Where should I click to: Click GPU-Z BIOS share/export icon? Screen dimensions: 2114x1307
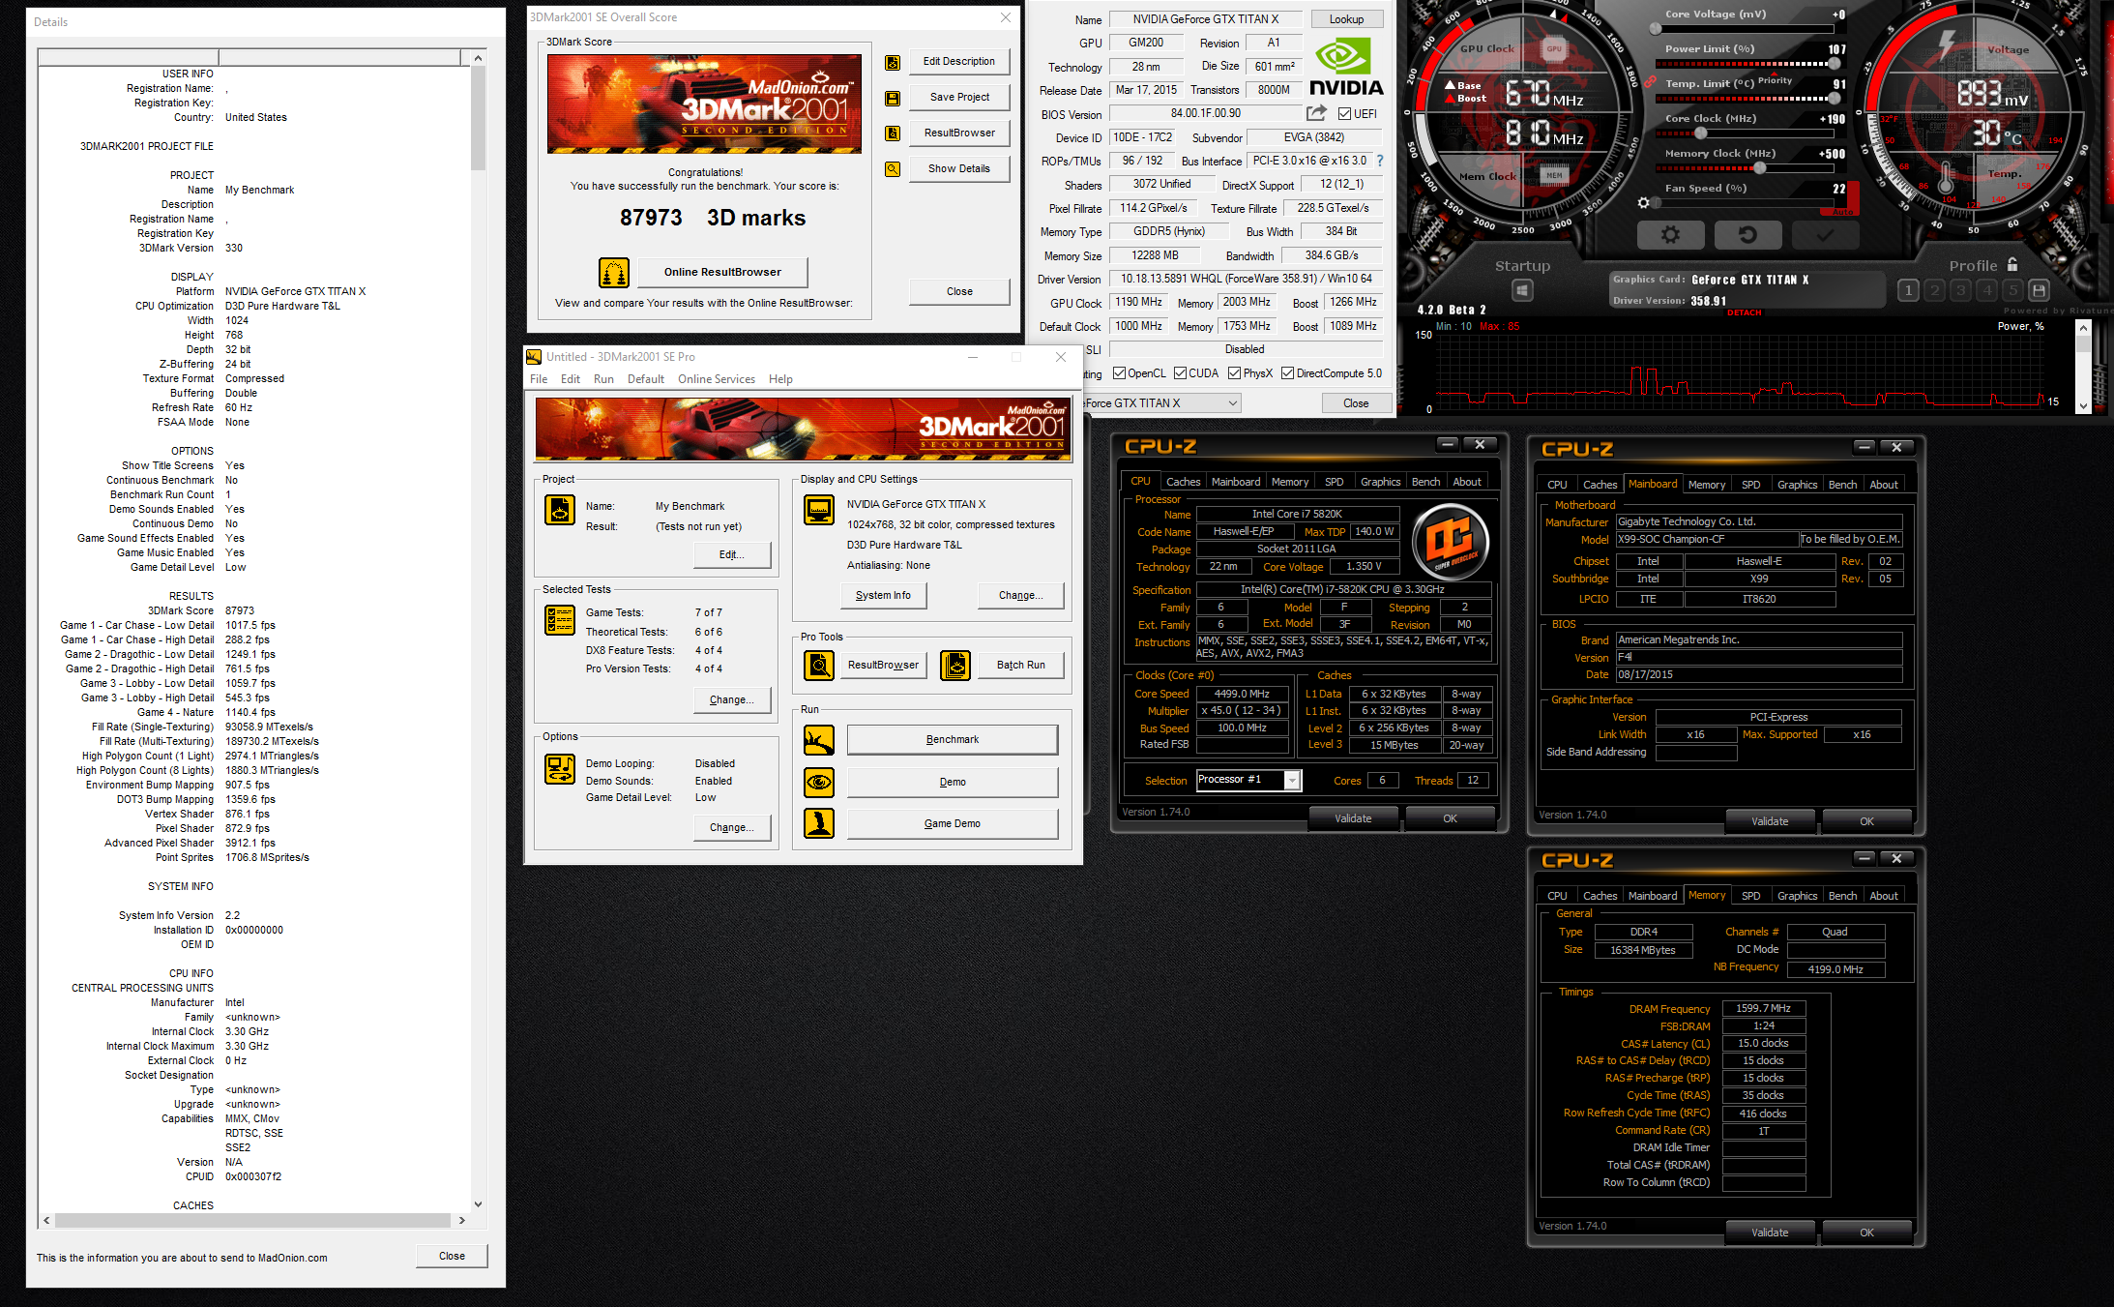[1316, 113]
